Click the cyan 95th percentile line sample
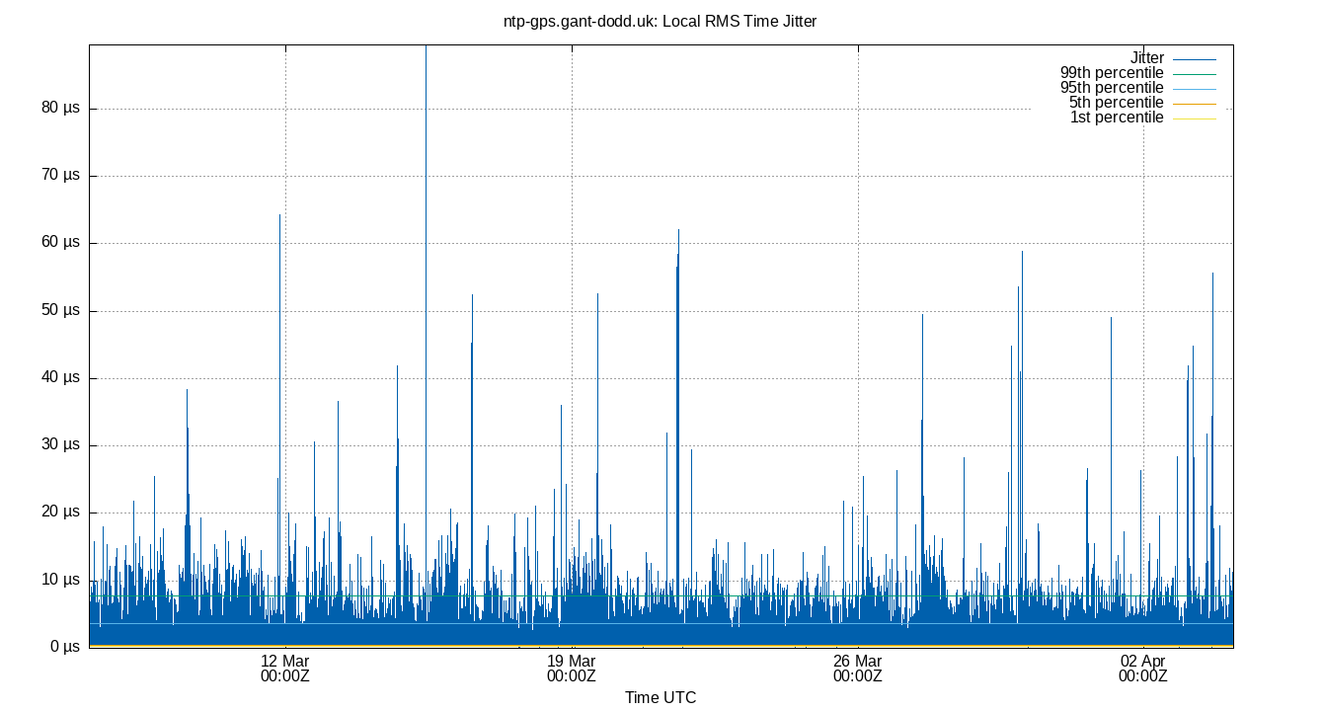This screenshot has width=1323, height=711. (1193, 87)
